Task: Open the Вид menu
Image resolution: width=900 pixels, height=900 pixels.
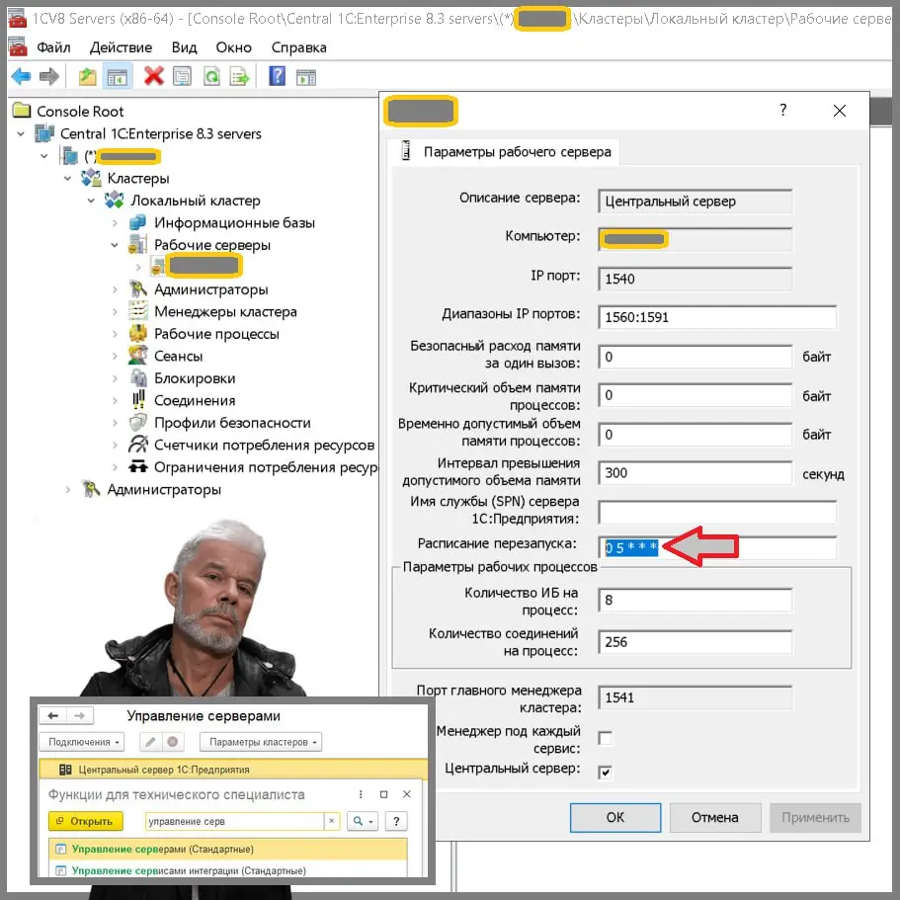Action: click(x=184, y=47)
